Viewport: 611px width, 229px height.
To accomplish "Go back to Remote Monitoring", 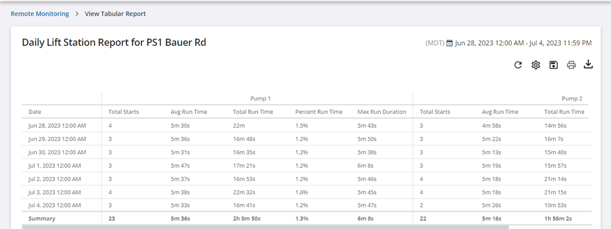I will [40, 14].
